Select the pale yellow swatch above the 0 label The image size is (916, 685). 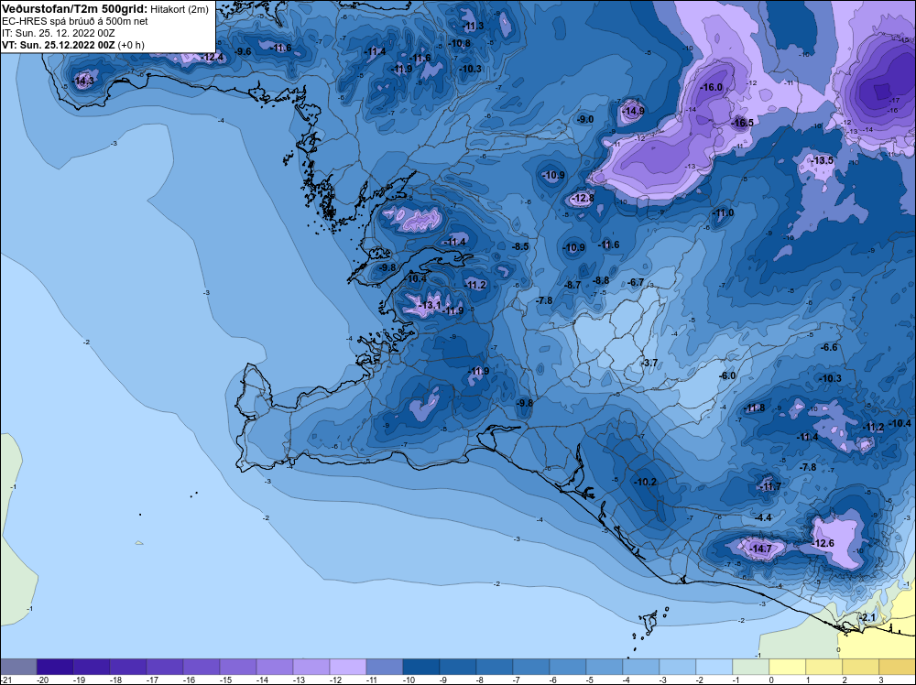pyautogui.click(x=788, y=667)
